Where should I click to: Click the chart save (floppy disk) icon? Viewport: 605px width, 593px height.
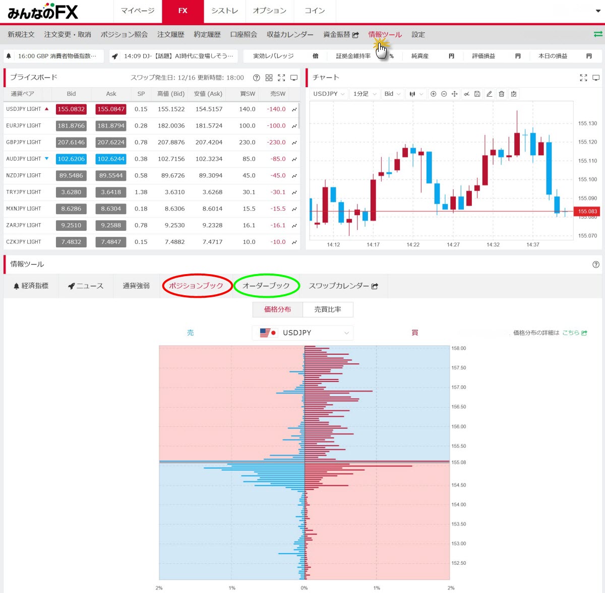click(477, 94)
